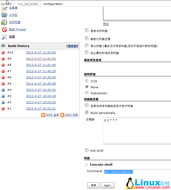Toggle the 参数化构建过程 checkbox
The image size is (171, 190).
[87, 38]
